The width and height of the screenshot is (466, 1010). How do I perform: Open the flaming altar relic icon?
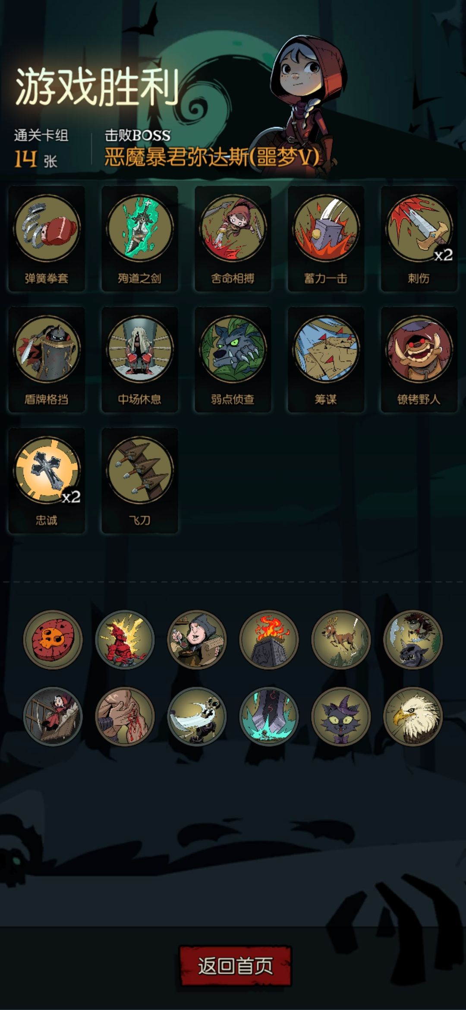[x=269, y=639]
